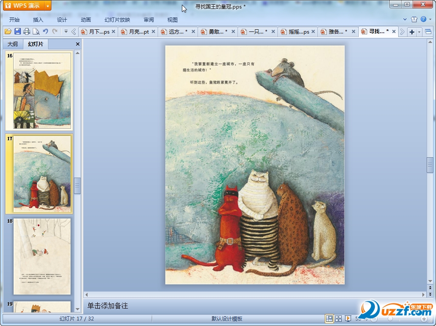Open dropdown arrow beside help icon

[430, 19]
